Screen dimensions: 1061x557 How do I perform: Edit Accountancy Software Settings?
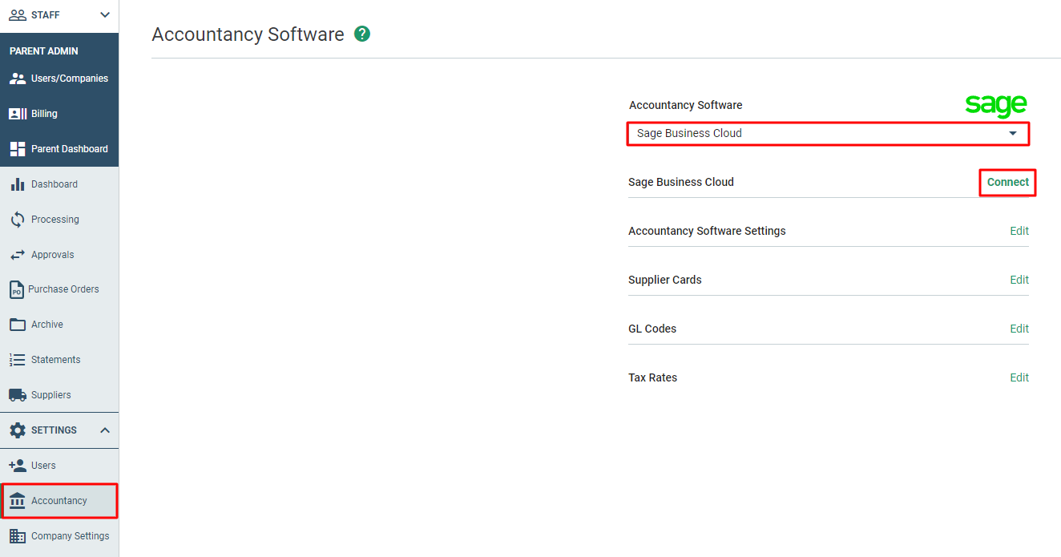tap(1019, 231)
